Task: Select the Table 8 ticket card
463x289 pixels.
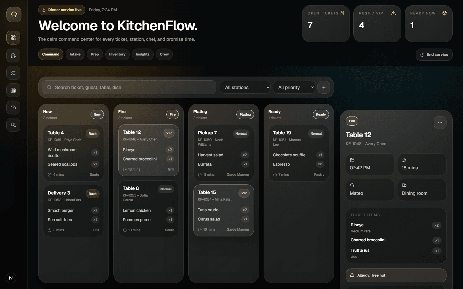Action: coord(148,209)
